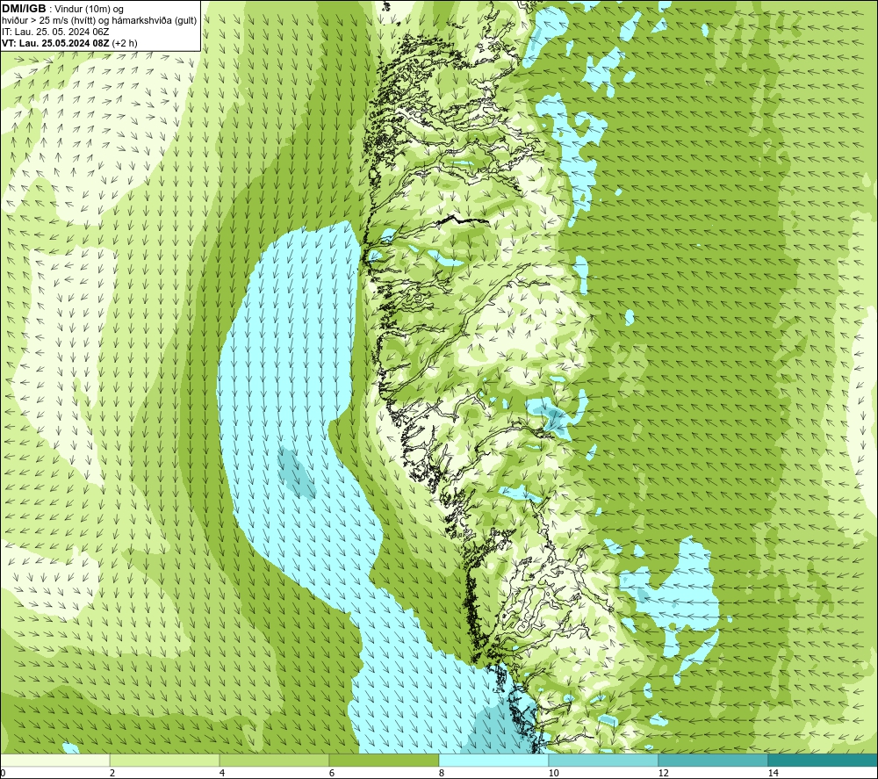
Task: Click the scale label '6'
Action: 332,773
